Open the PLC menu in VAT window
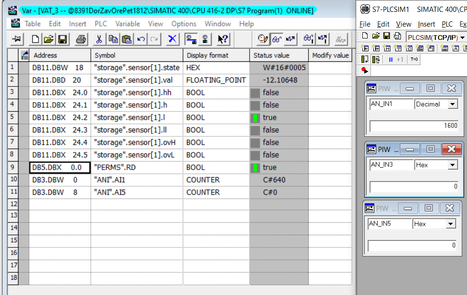The image size is (467, 295). tap(101, 24)
